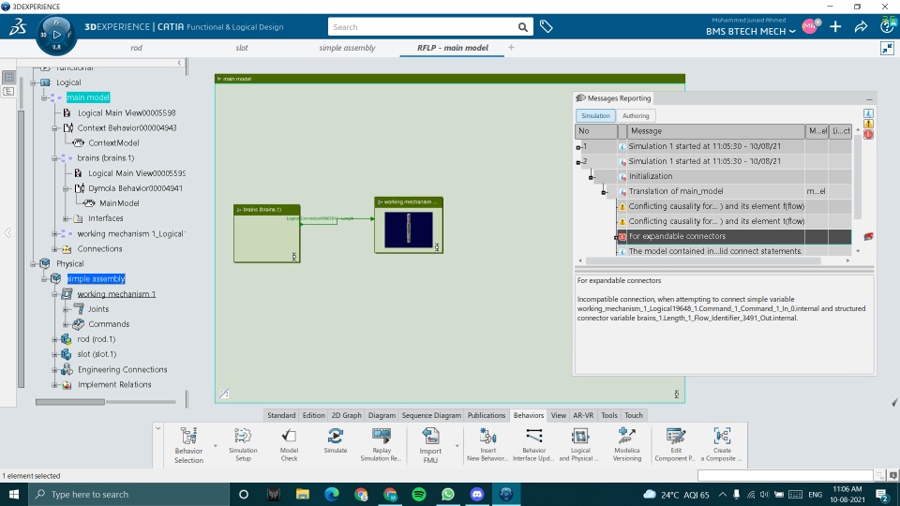The image size is (900, 506).
Task: Open WhatsApp from the taskbar
Action: [448, 494]
